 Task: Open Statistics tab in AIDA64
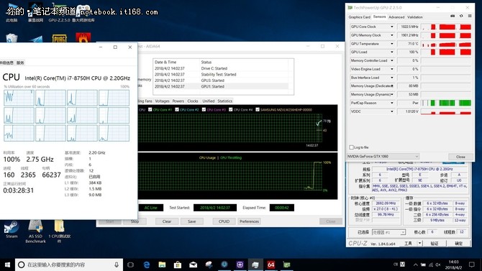click(224, 101)
